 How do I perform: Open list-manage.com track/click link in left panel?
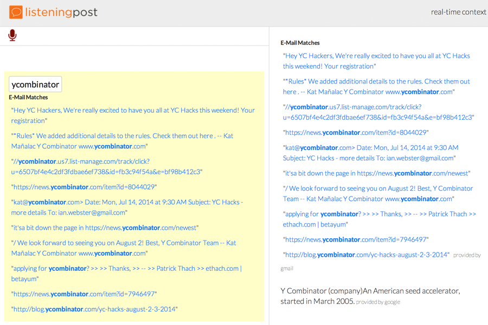pos(107,166)
